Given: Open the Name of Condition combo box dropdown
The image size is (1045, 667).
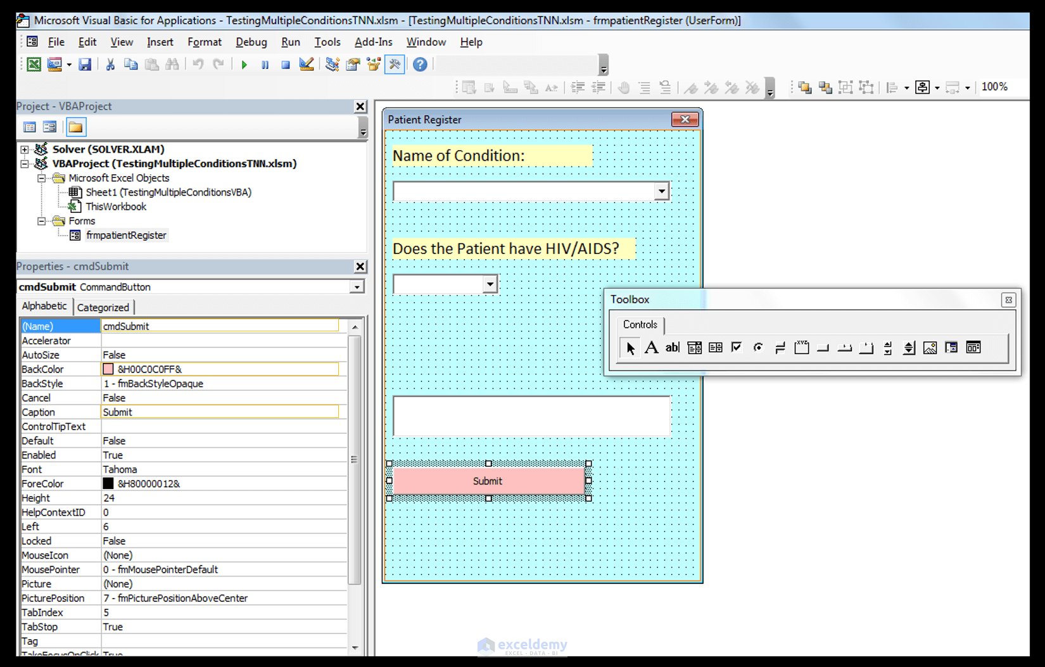Looking at the screenshot, I should point(661,191).
